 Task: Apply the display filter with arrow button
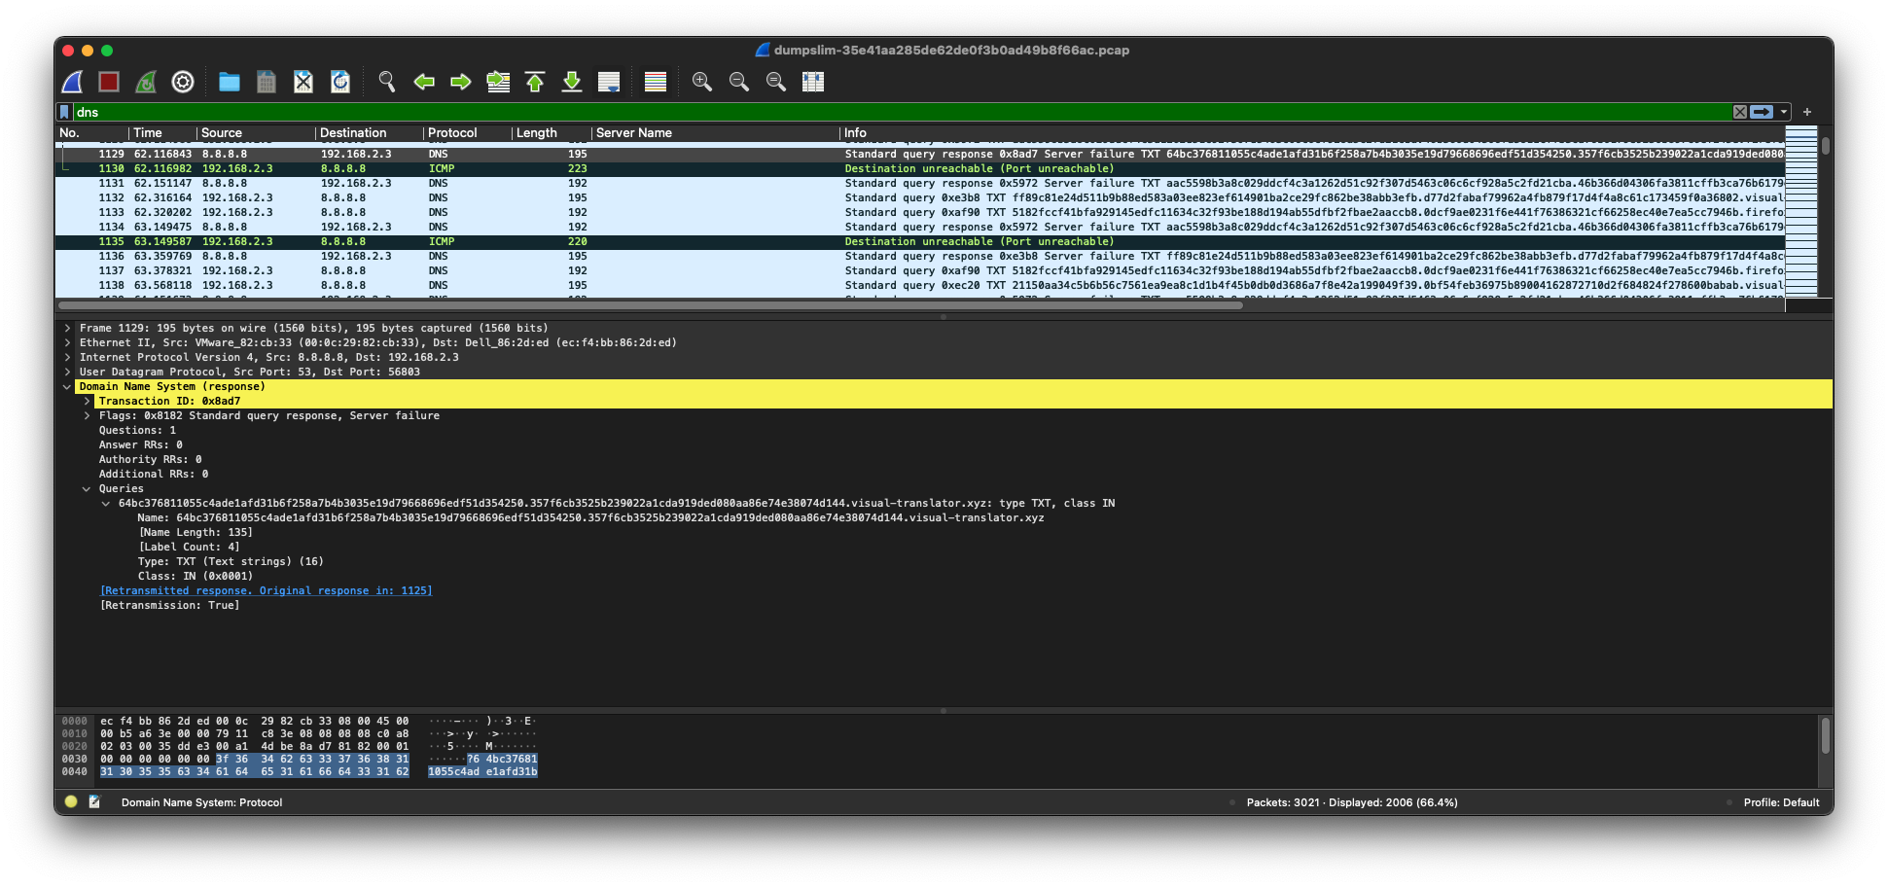[x=1762, y=112]
